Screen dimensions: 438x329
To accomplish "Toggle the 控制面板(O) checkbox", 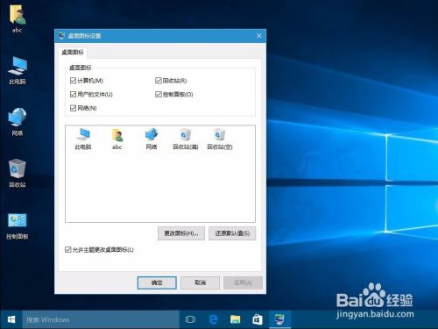I will coord(174,94).
